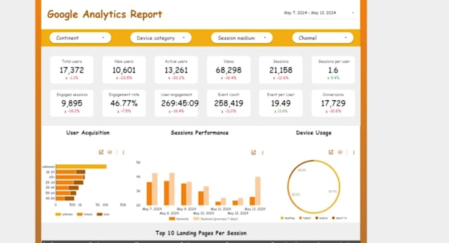Select the Active users scorecard showing 13,261
The image size is (449, 243).
(x=176, y=70)
